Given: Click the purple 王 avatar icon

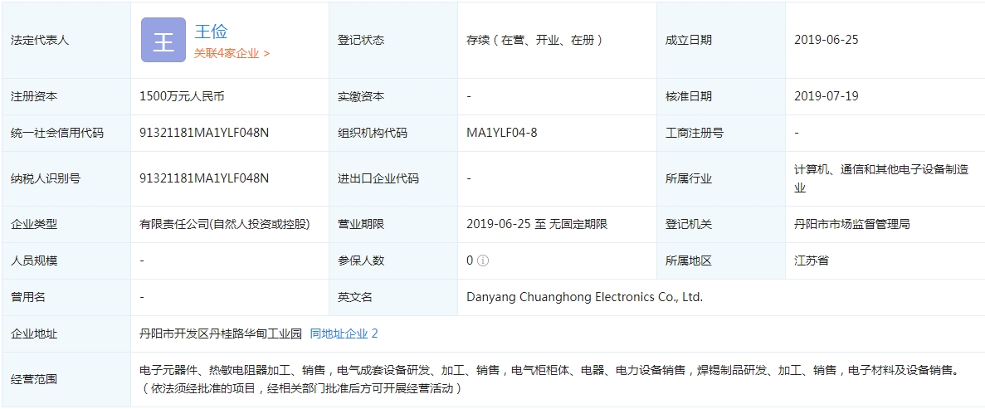Looking at the screenshot, I should (x=163, y=41).
